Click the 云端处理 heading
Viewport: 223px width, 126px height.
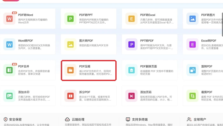(x=78, y=119)
